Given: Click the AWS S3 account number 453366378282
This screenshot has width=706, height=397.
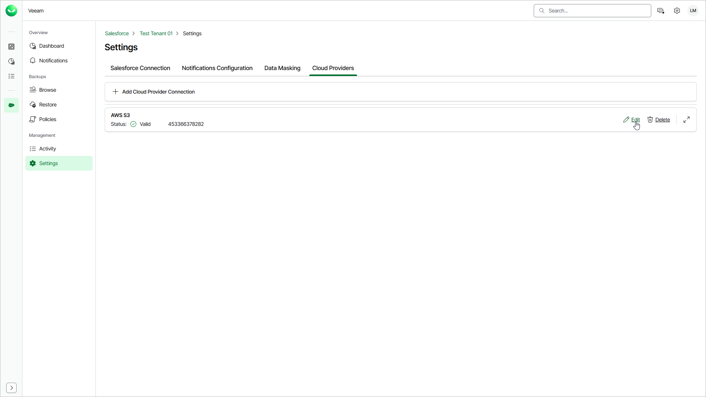Looking at the screenshot, I should (x=186, y=124).
